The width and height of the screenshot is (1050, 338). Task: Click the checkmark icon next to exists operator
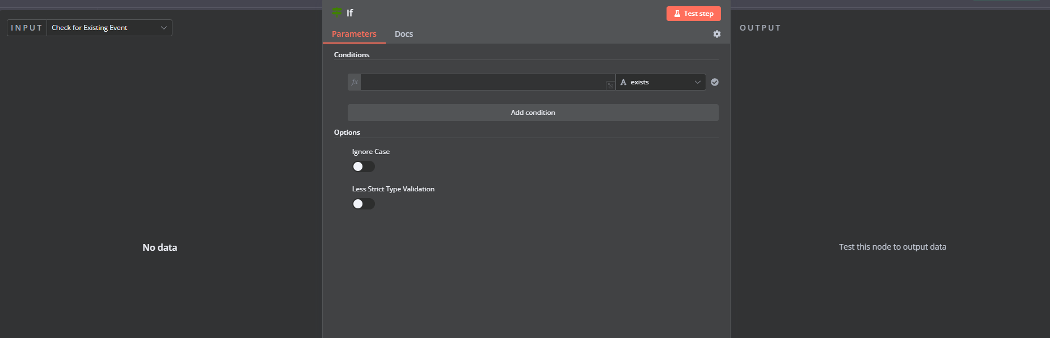tap(715, 82)
